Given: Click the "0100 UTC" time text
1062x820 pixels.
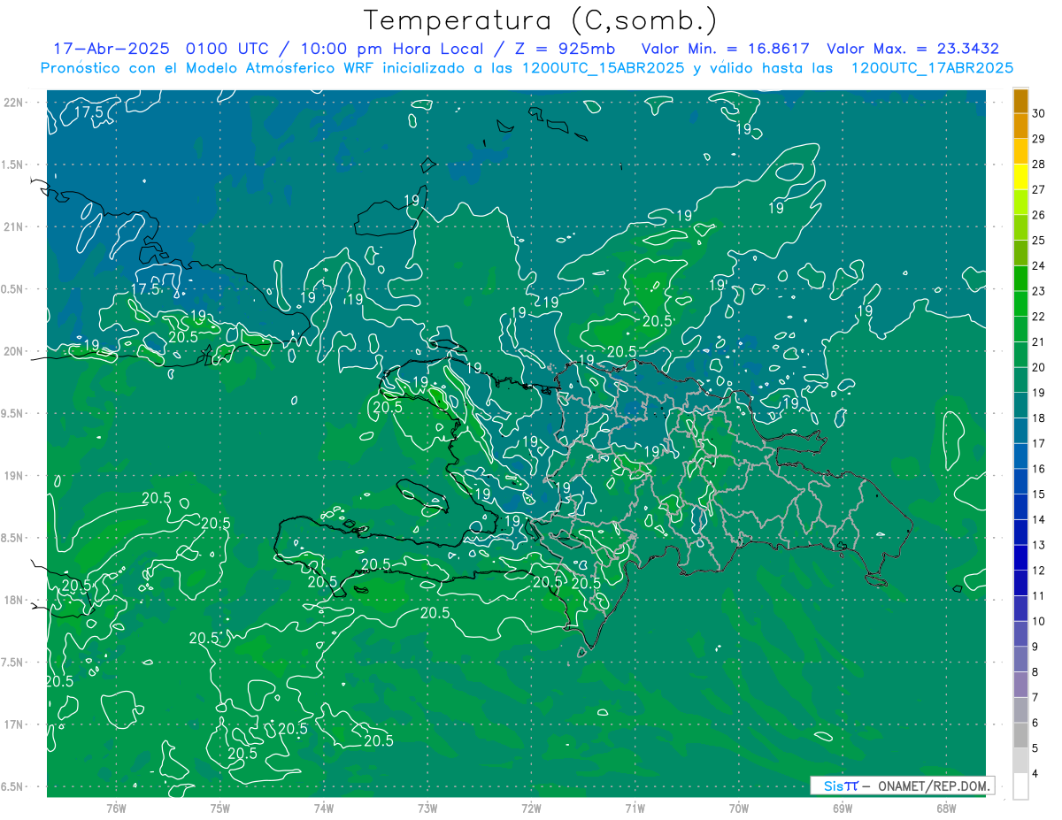Looking at the screenshot, I should (231, 49).
